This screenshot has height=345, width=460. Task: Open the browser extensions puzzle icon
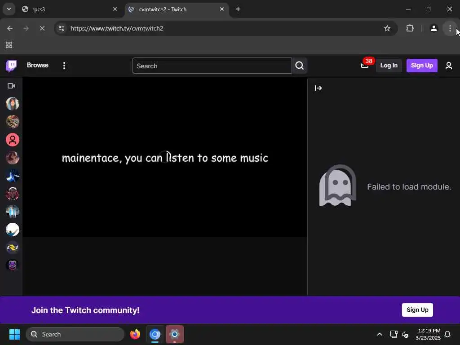coord(410,28)
